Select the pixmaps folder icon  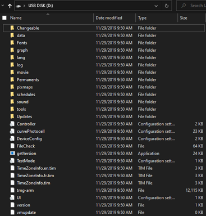[12, 87]
